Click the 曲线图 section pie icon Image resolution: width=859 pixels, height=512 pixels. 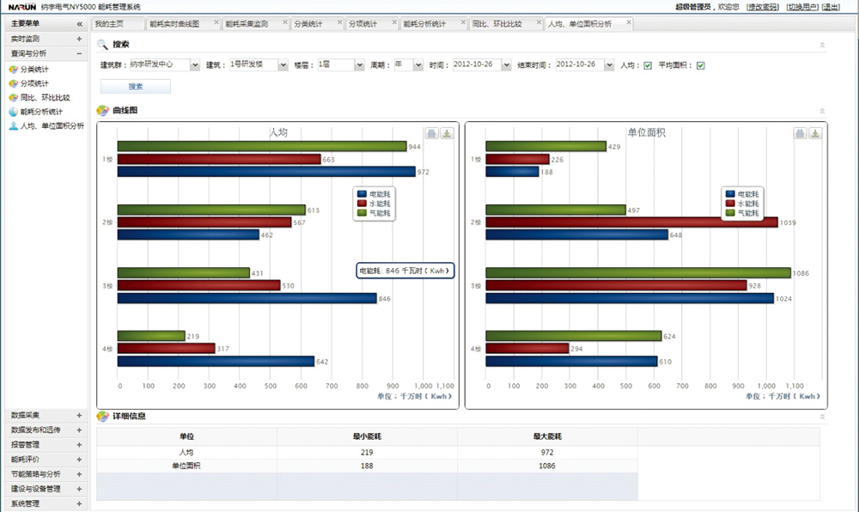[x=102, y=110]
